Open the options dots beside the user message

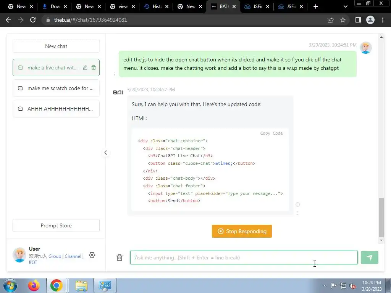tap(115, 74)
